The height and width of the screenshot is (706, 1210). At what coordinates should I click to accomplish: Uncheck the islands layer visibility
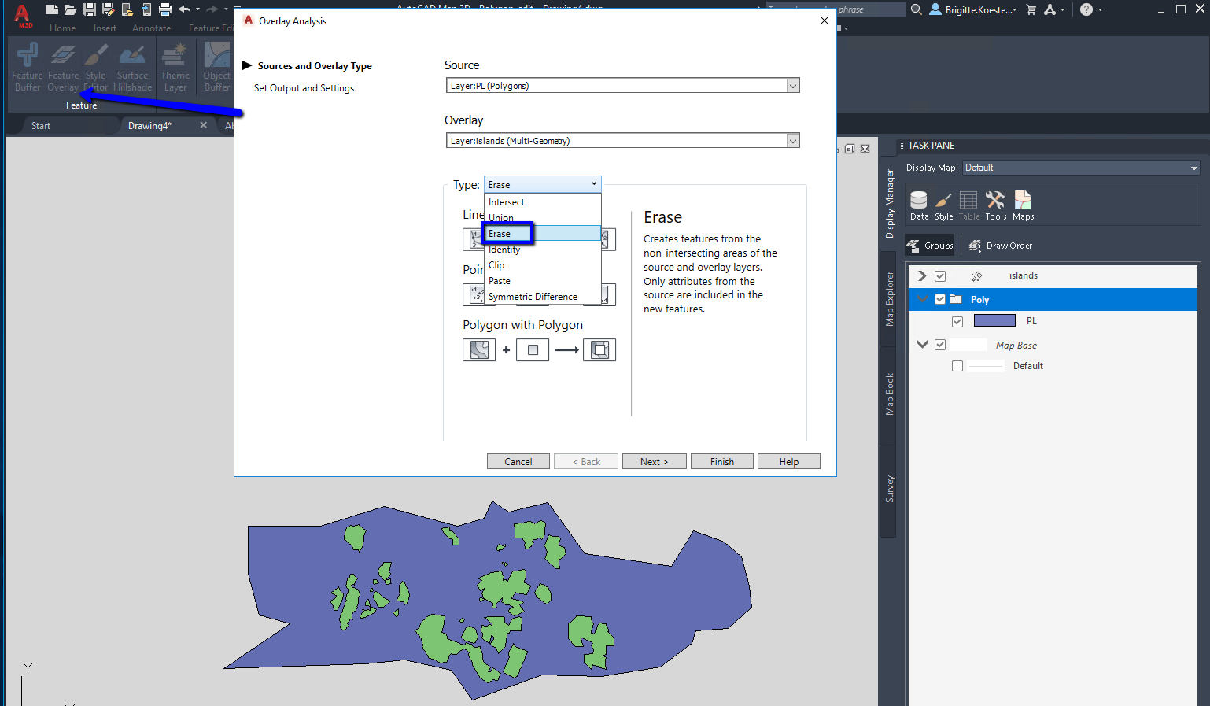[941, 275]
